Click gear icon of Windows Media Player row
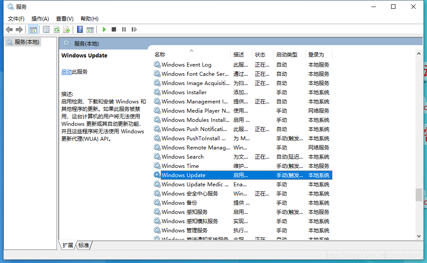 coord(157,110)
